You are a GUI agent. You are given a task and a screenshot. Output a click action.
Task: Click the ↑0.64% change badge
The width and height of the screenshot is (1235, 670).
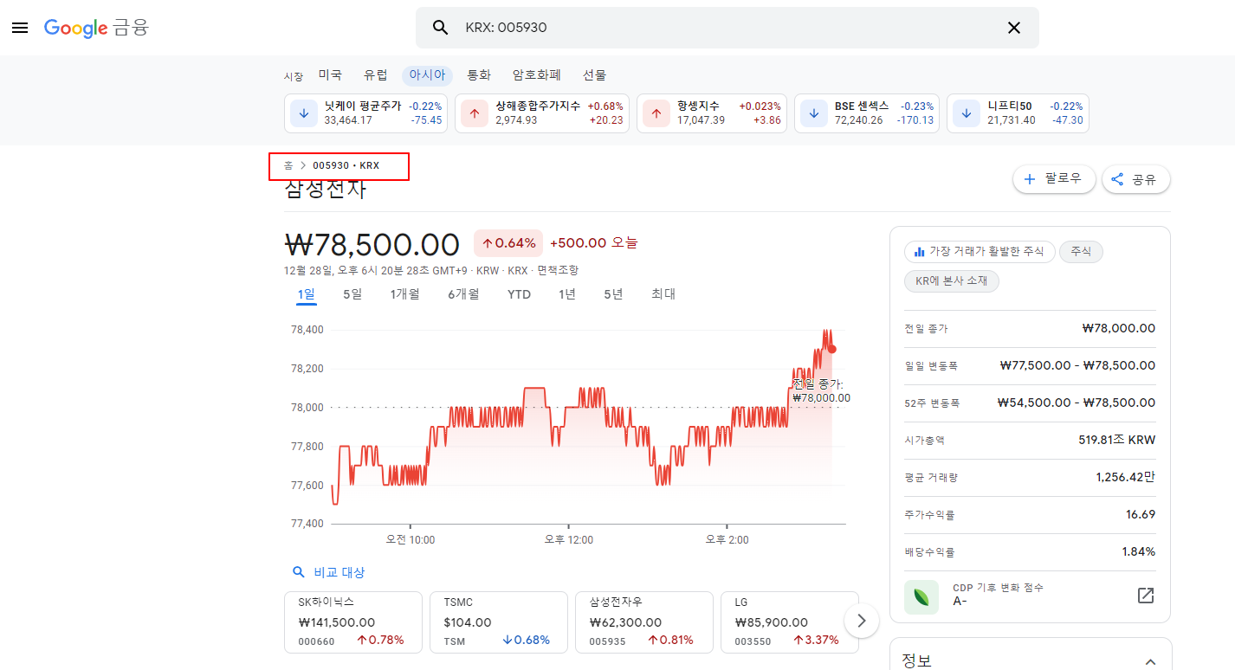click(x=508, y=243)
